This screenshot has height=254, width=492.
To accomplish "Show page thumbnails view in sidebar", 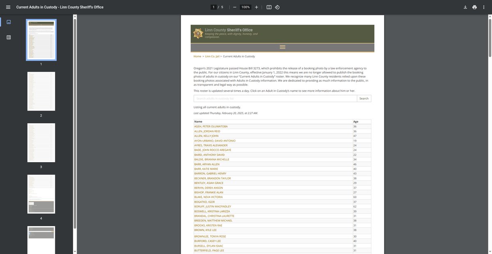I will point(9,22).
